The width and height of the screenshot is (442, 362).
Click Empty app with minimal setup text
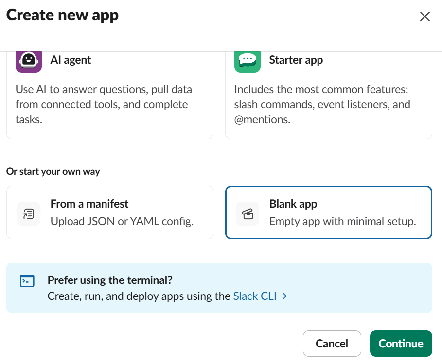[x=342, y=221]
